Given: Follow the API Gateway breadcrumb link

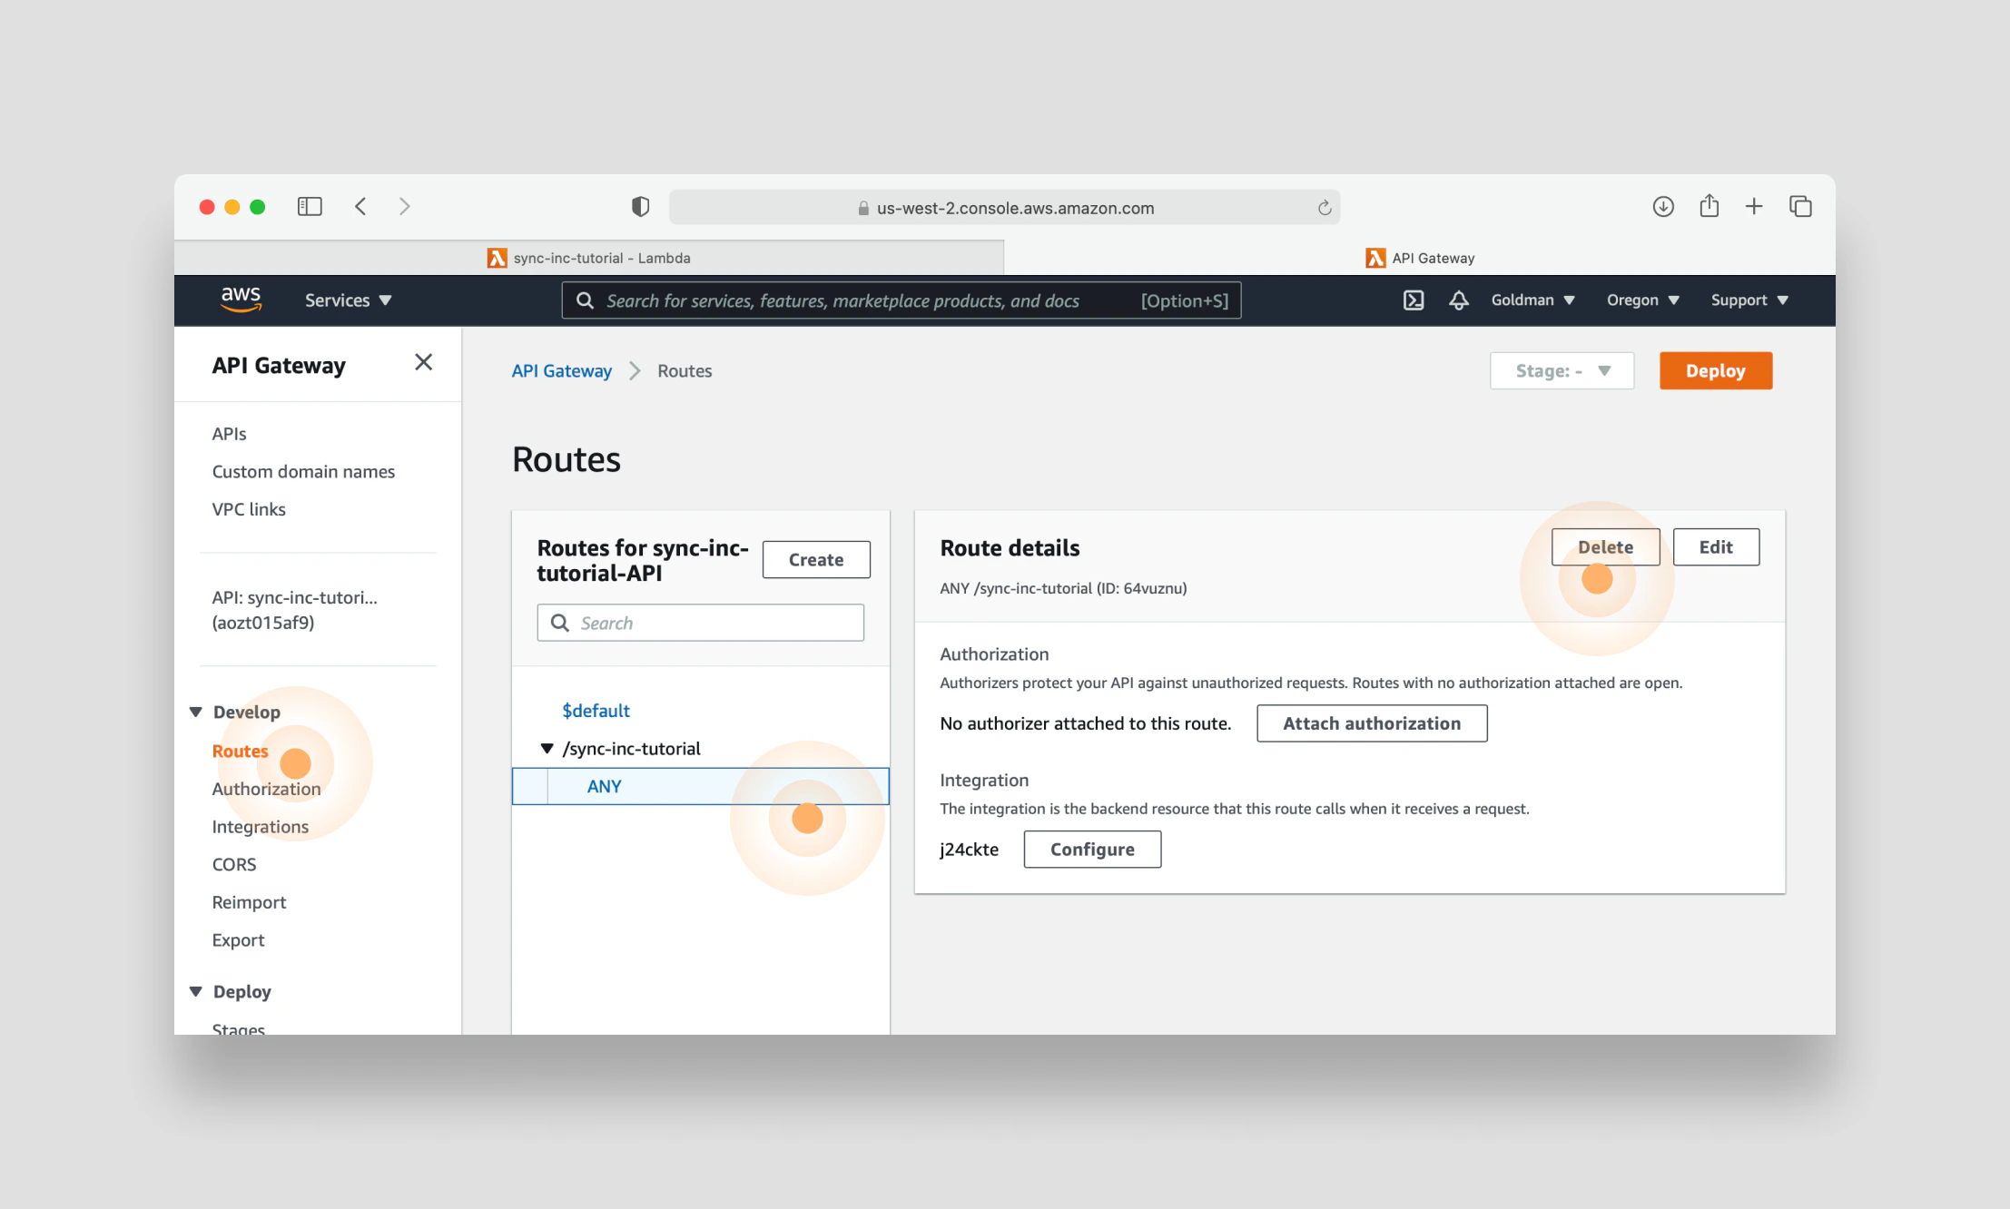Looking at the screenshot, I should point(561,371).
